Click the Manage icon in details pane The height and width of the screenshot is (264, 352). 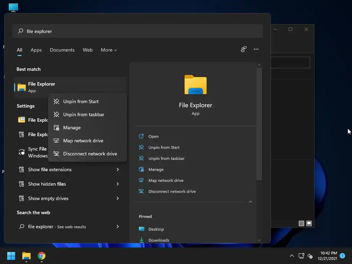click(141, 169)
